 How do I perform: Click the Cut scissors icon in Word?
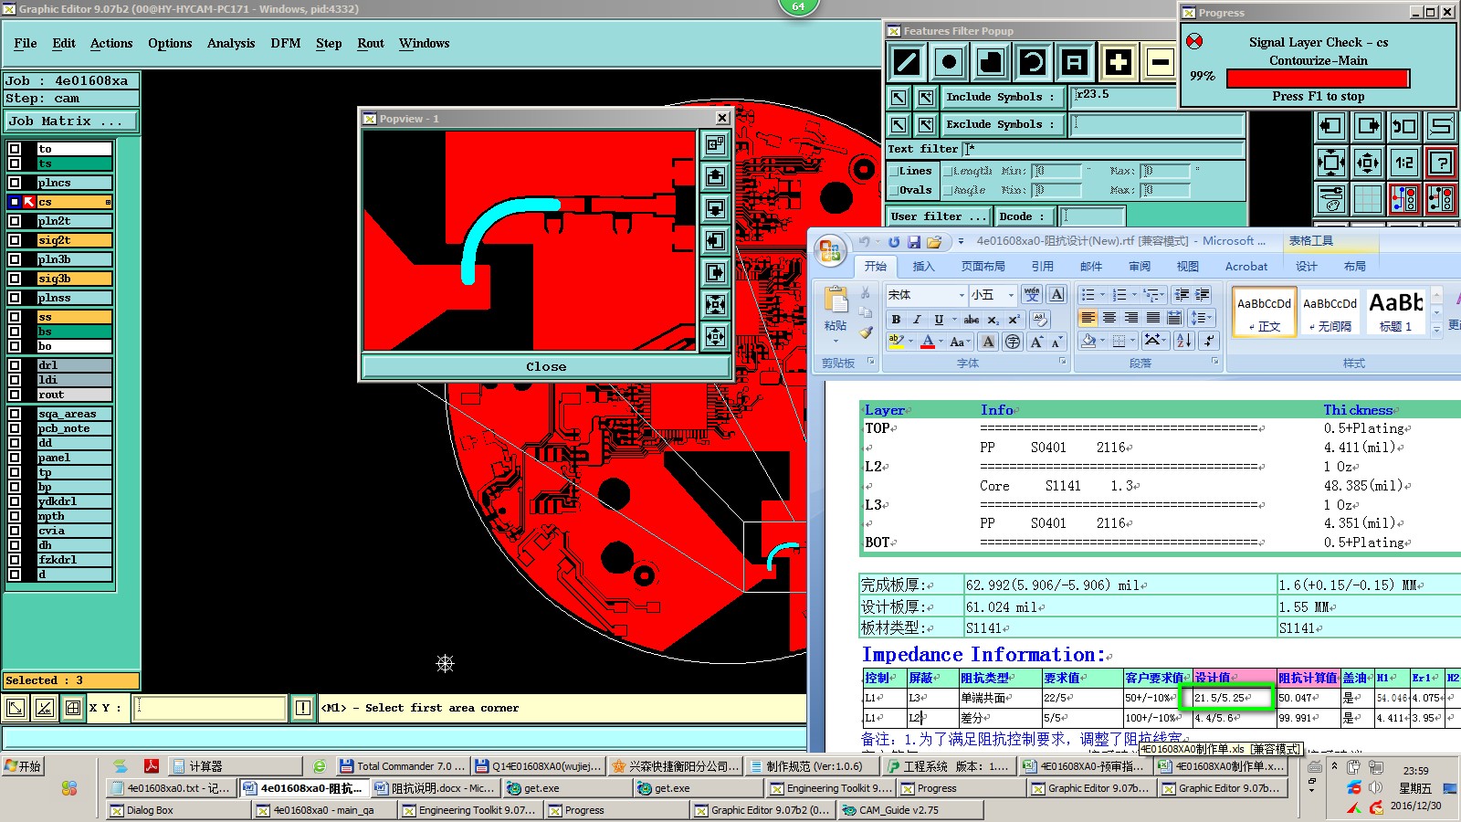[x=866, y=293]
